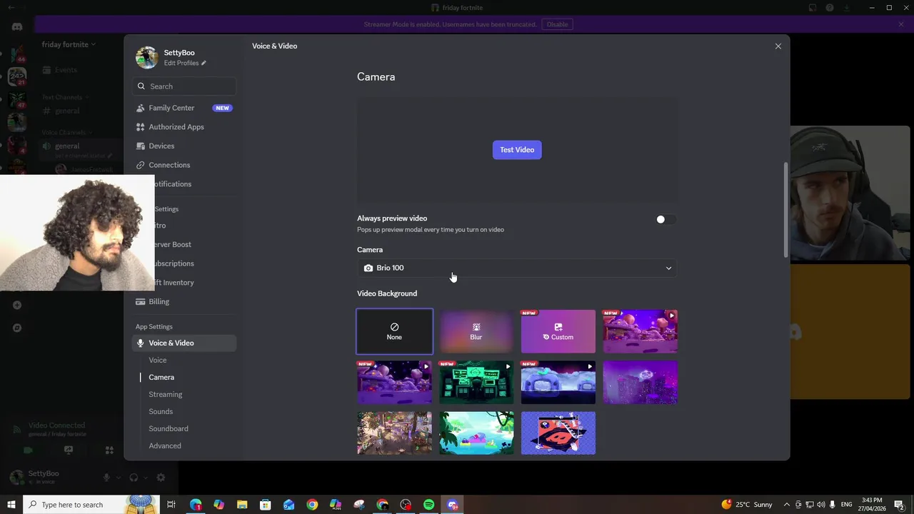Toggle the Always preview video switch
914x514 pixels.
point(666,220)
